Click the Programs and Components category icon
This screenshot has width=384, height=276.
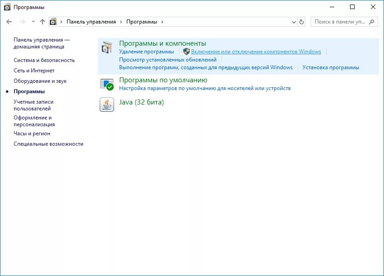[x=107, y=48]
